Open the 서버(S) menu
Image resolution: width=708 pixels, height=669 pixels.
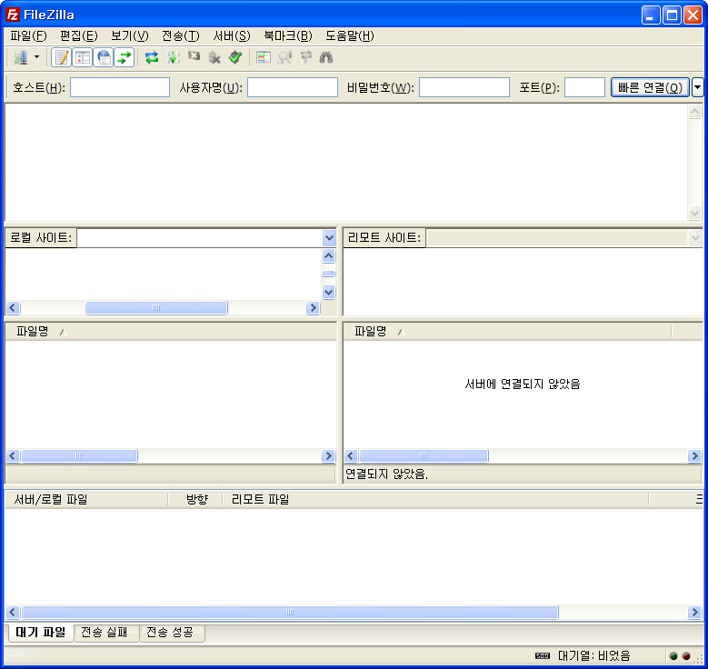click(x=231, y=36)
